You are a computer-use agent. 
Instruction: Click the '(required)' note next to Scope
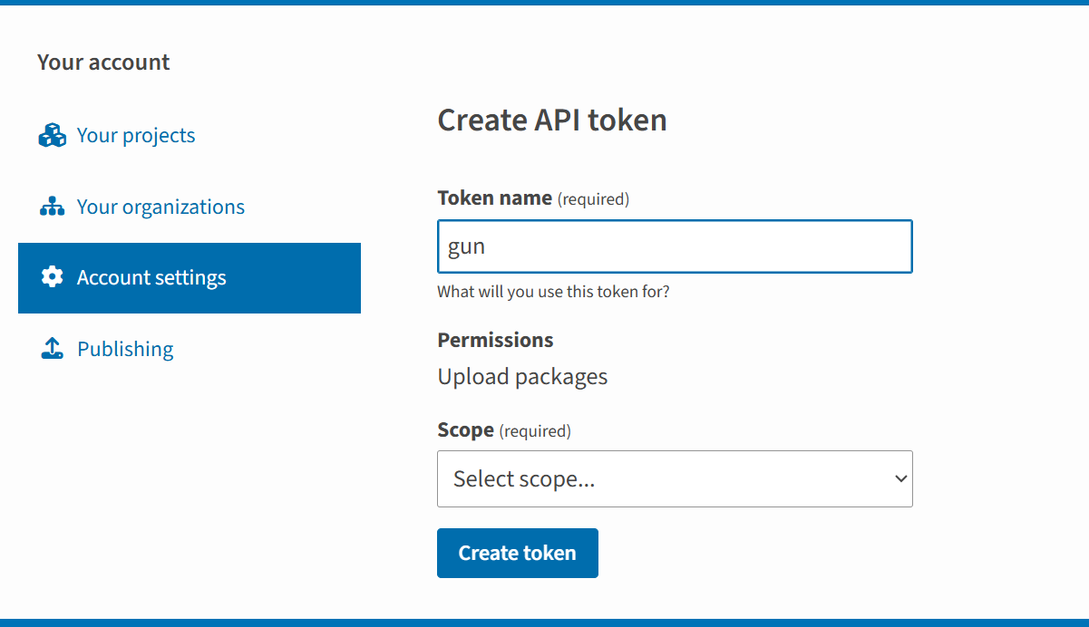pyautogui.click(x=535, y=431)
